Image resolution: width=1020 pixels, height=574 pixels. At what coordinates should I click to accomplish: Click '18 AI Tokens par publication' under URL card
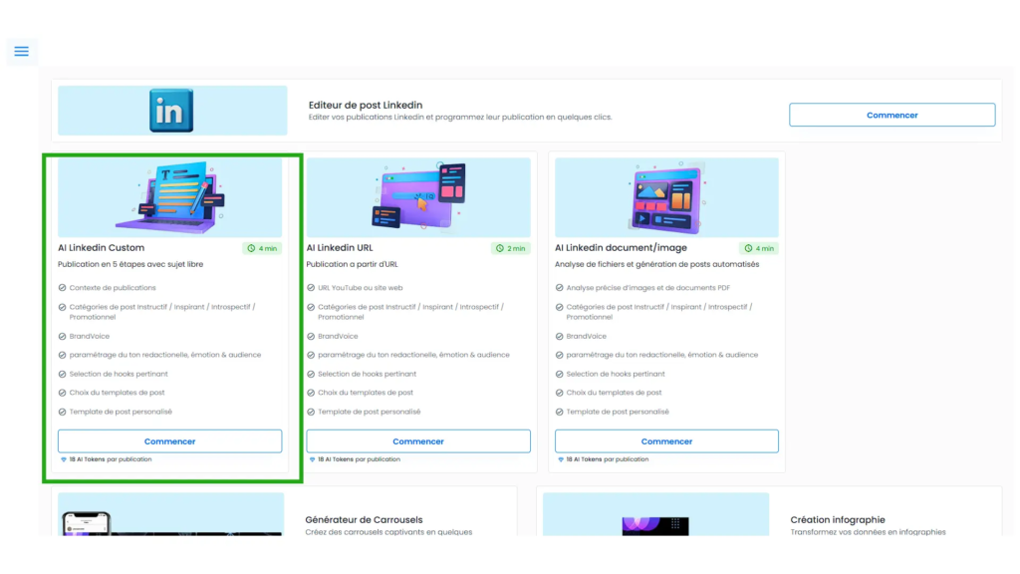tap(359, 459)
